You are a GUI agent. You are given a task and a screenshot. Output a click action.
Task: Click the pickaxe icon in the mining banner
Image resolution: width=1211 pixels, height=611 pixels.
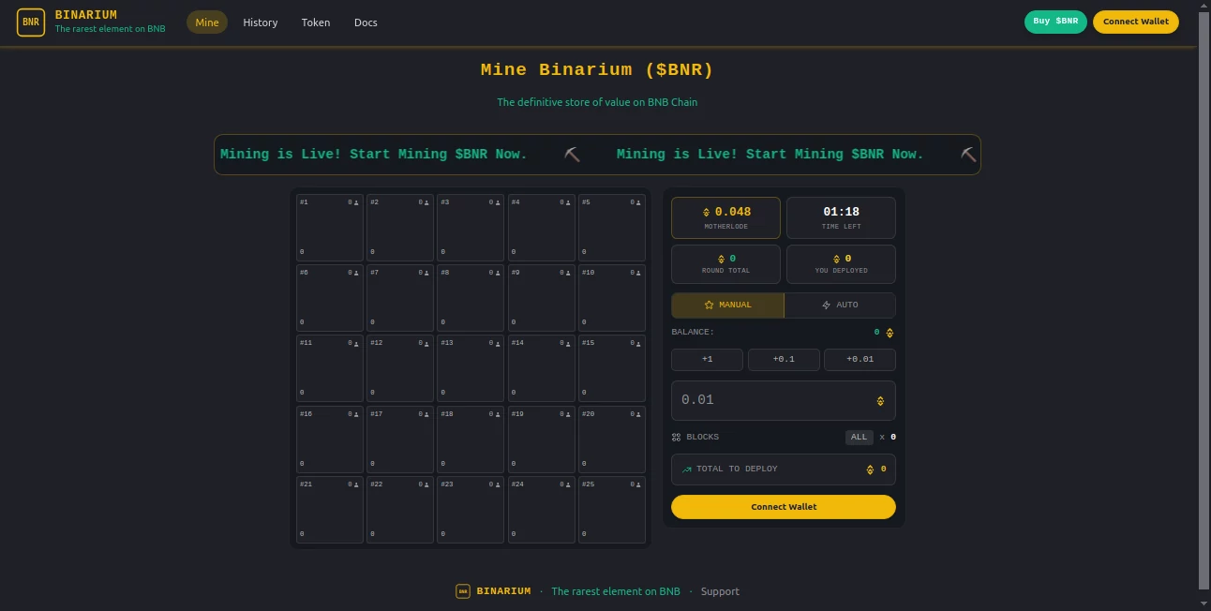point(572,154)
